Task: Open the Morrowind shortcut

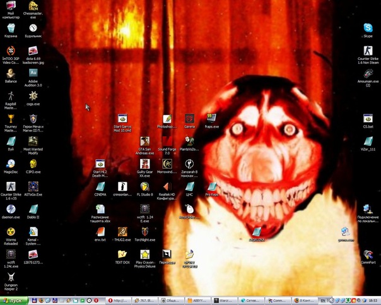Action: point(167,166)
